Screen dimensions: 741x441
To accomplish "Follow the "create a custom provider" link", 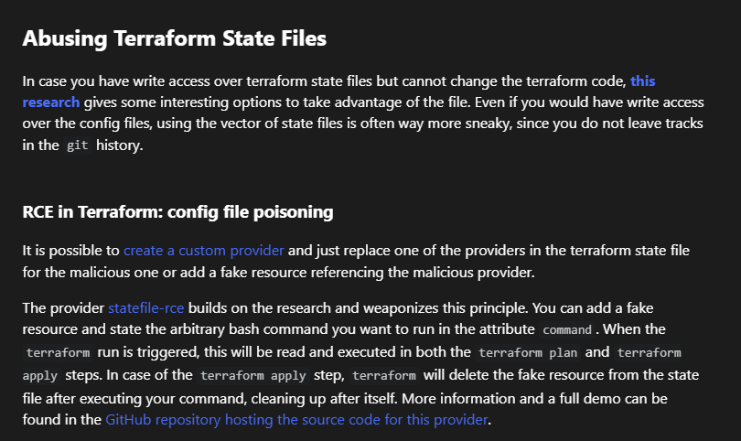I will pyautogui.click(x=203, y=249).
